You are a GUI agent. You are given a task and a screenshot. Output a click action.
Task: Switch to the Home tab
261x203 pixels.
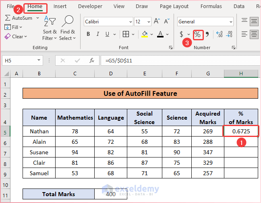[35, 7]
